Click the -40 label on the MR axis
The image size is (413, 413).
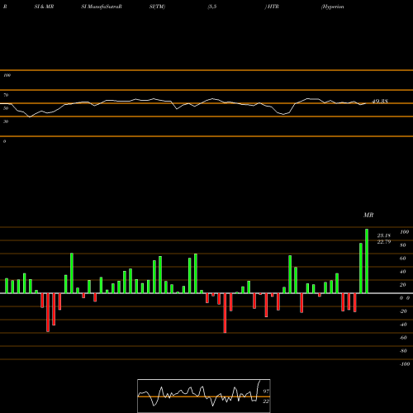coord(403,325)
